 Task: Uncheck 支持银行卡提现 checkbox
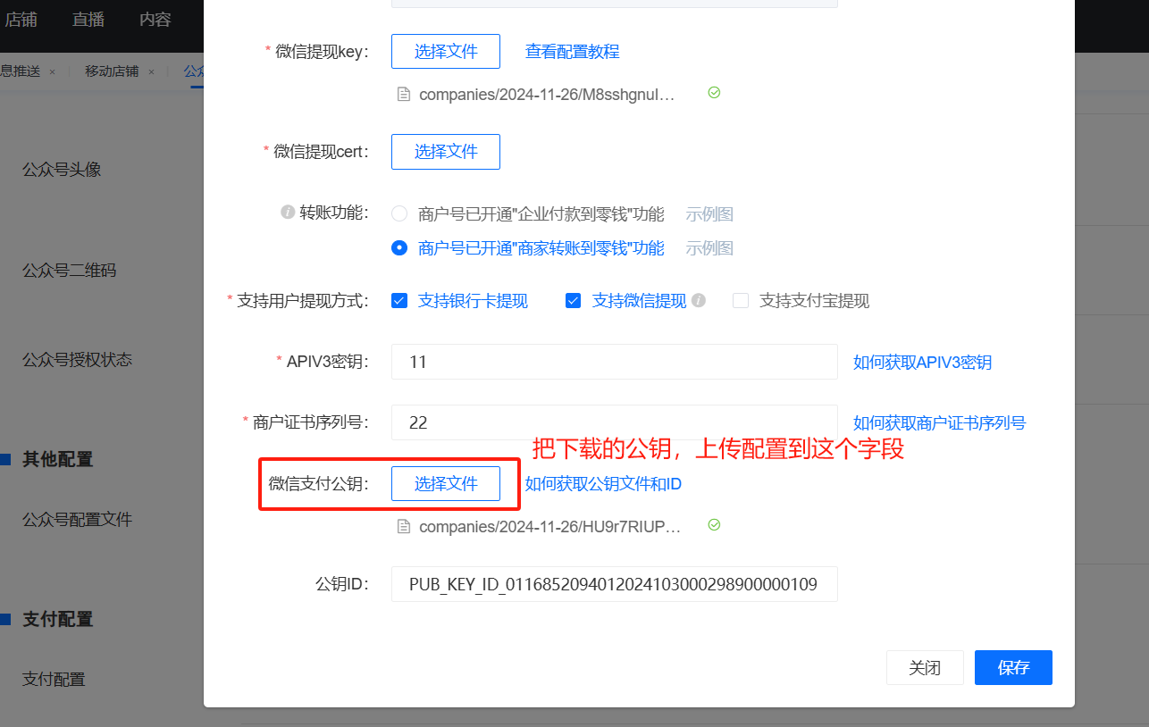coord(399,301)
